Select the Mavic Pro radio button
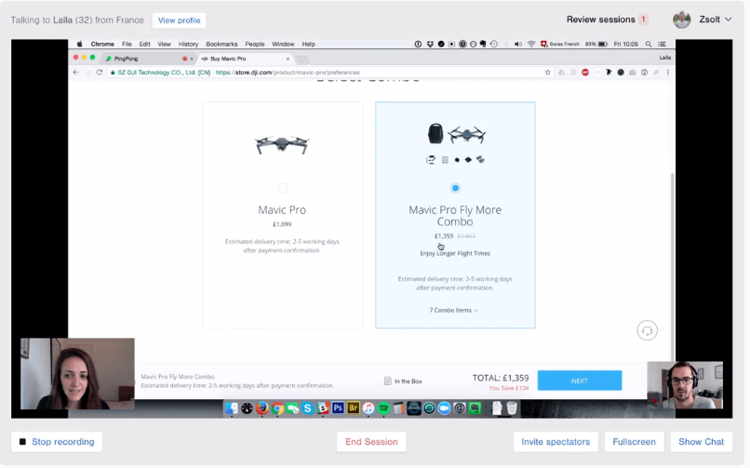The height and width of the screenshot is (468, 750). coord(282,188)
